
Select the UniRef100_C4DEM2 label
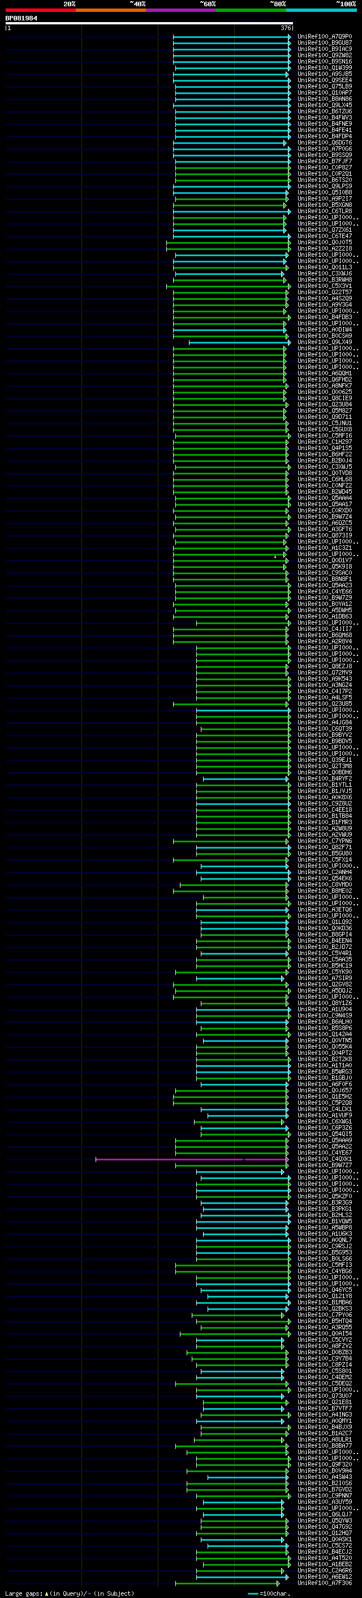point(324,1376)
